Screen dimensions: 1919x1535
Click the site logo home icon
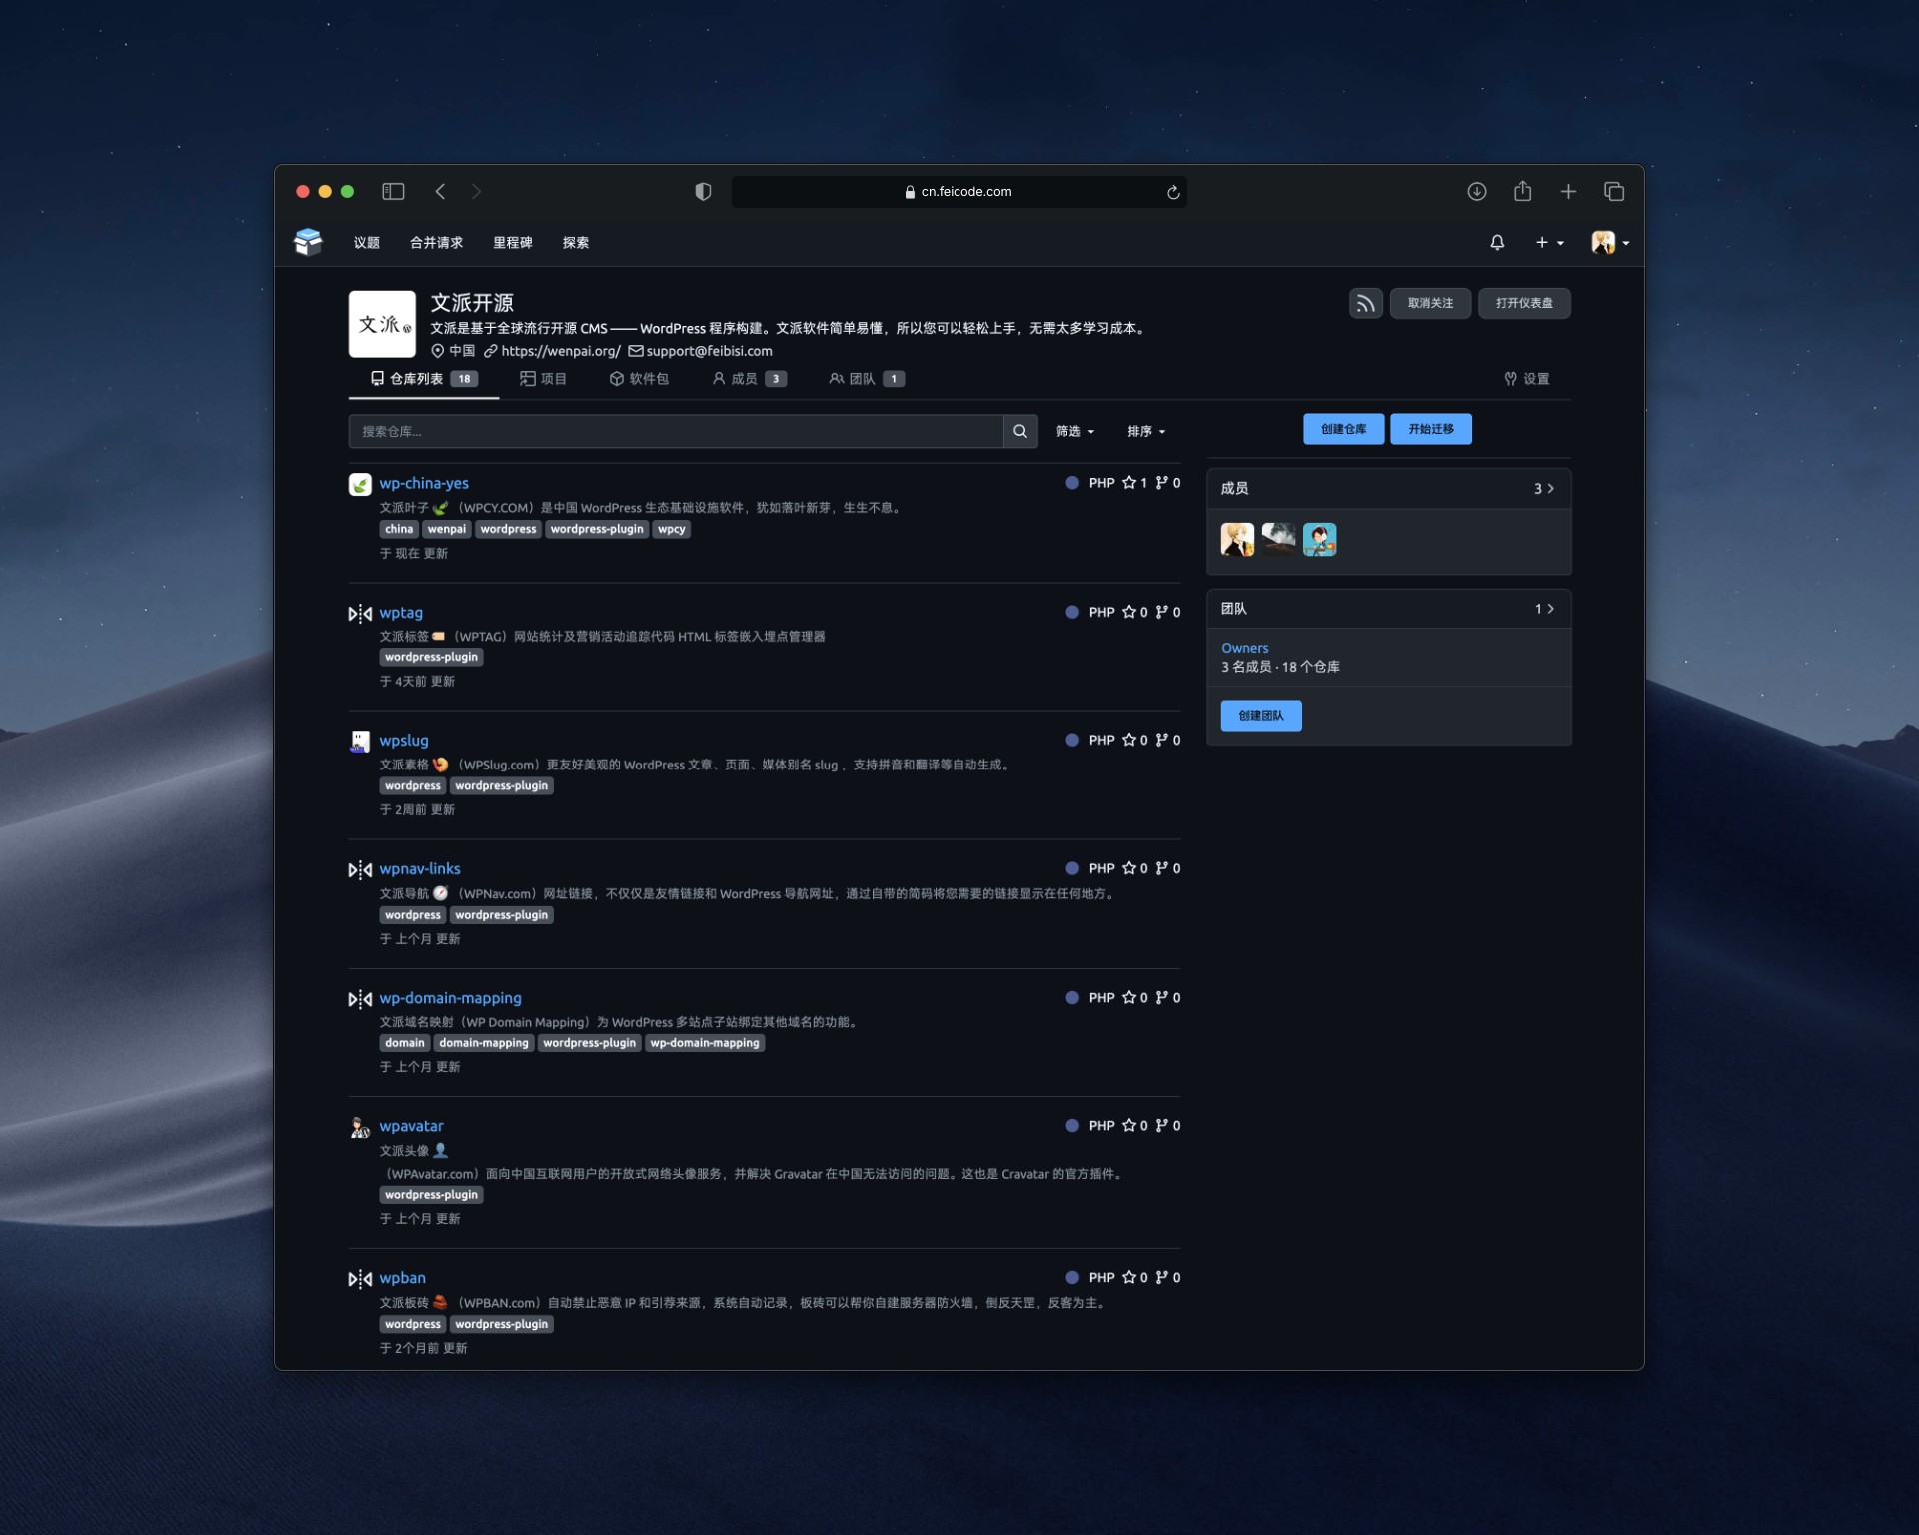pos(308,242)
